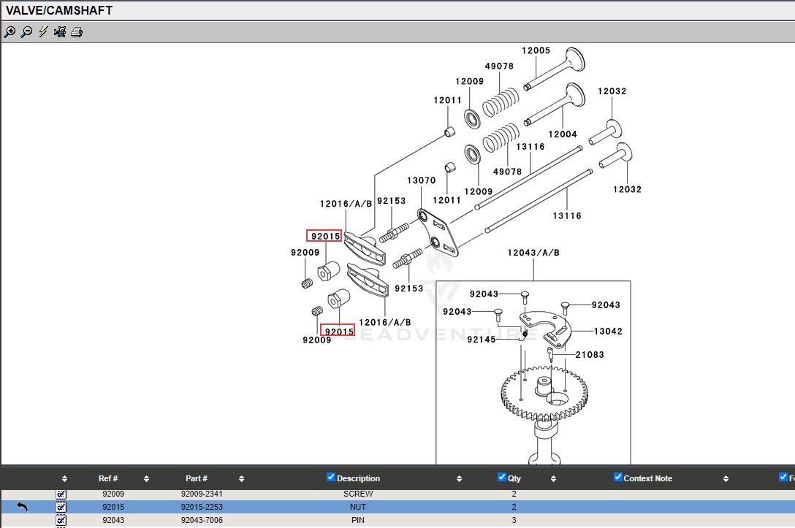The image size is (795, 528).
Task: Click the fit-to-selection toolbar icon
Action: [x=60, y=32]
